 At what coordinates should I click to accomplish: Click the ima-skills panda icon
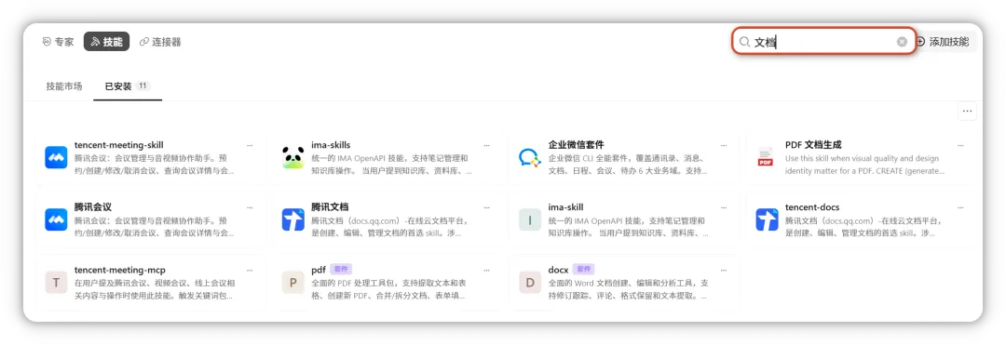pyautogui.click(x=293, y=157)
